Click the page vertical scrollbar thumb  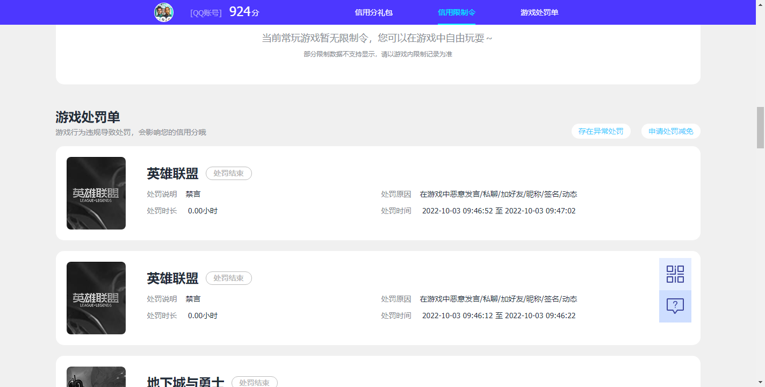[760, 127]
